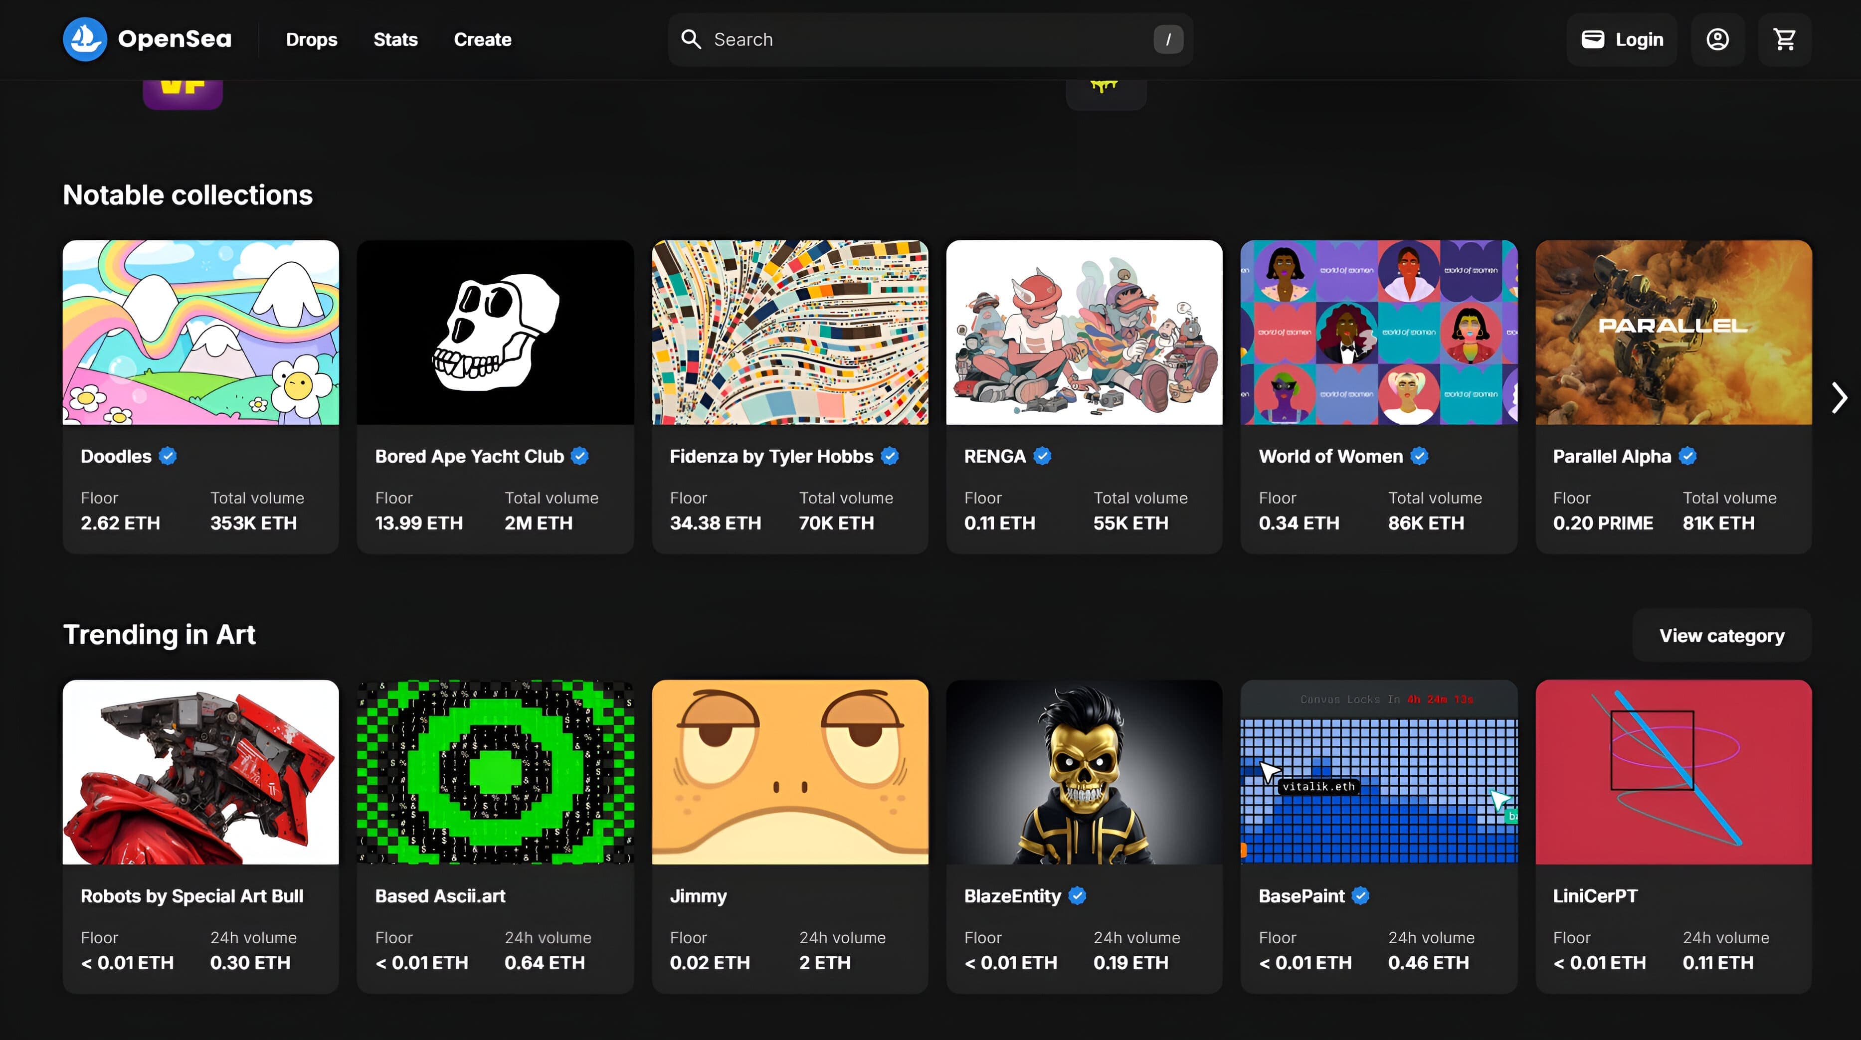1861x1040 pixels.
Task: Open the Parallel Alpha thumbnail
Action: coord(1673,332)
